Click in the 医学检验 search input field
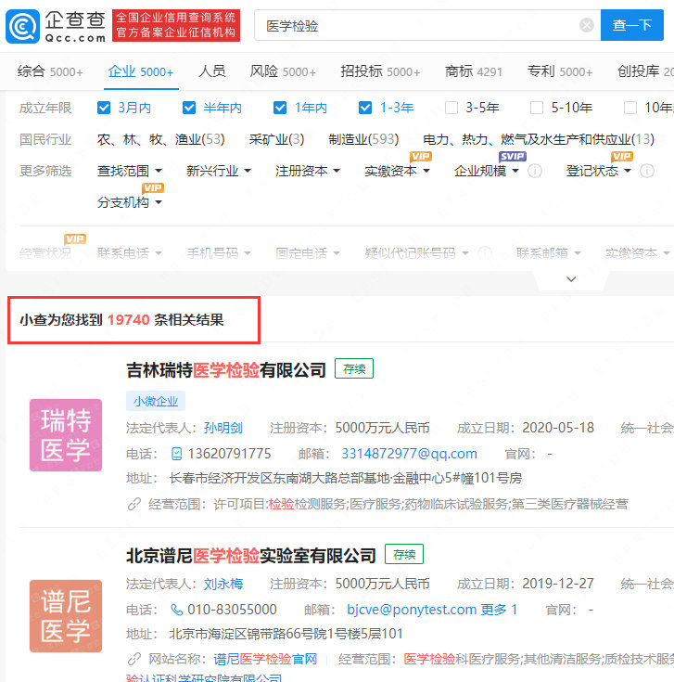The image size is (674, 682). 417,25
